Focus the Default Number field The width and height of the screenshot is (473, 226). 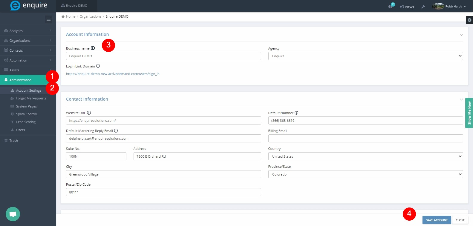click(x=365, y=121)
